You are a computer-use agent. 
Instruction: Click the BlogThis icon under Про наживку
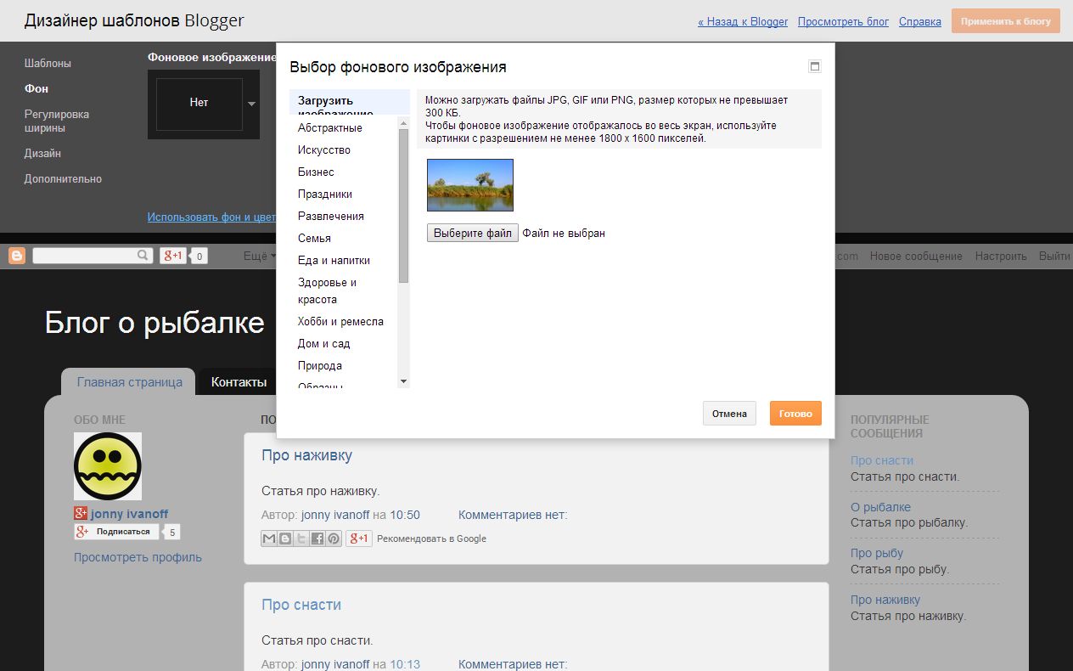pyautogui.click(x=285, y=538)
